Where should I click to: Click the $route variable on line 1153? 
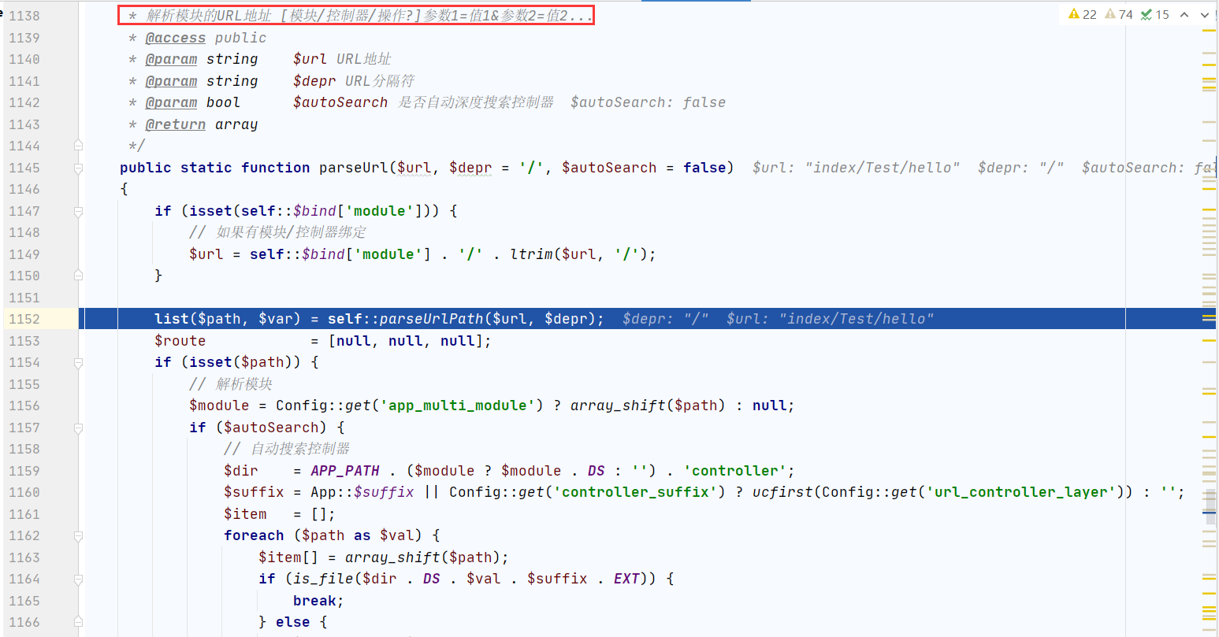180,341
